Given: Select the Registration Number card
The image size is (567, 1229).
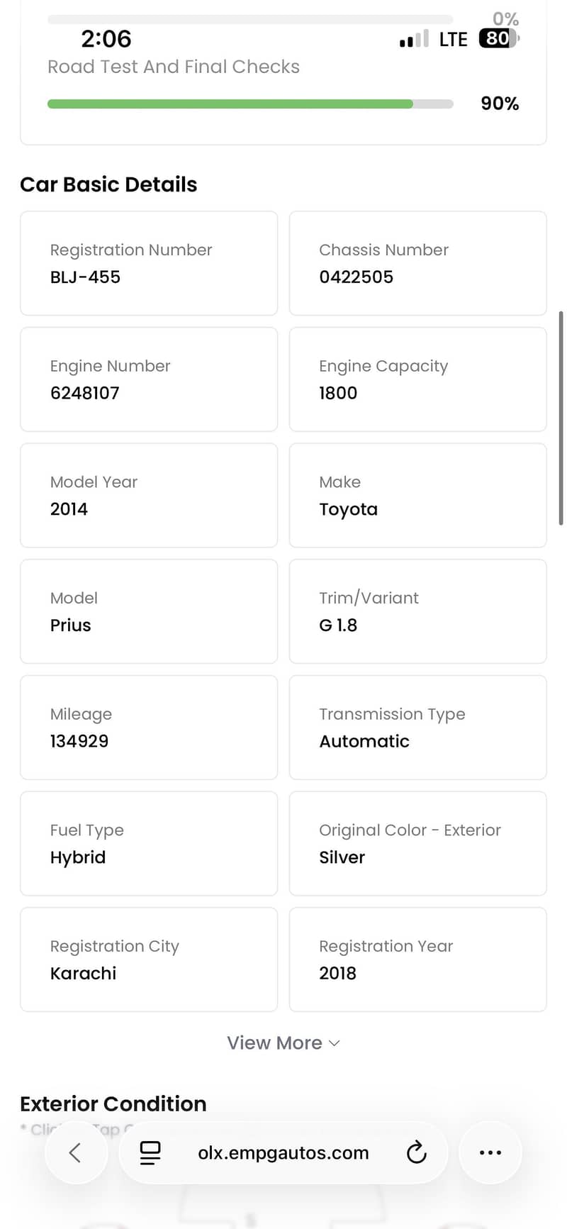Looking at the screenshot, I should tap(149, 263).
